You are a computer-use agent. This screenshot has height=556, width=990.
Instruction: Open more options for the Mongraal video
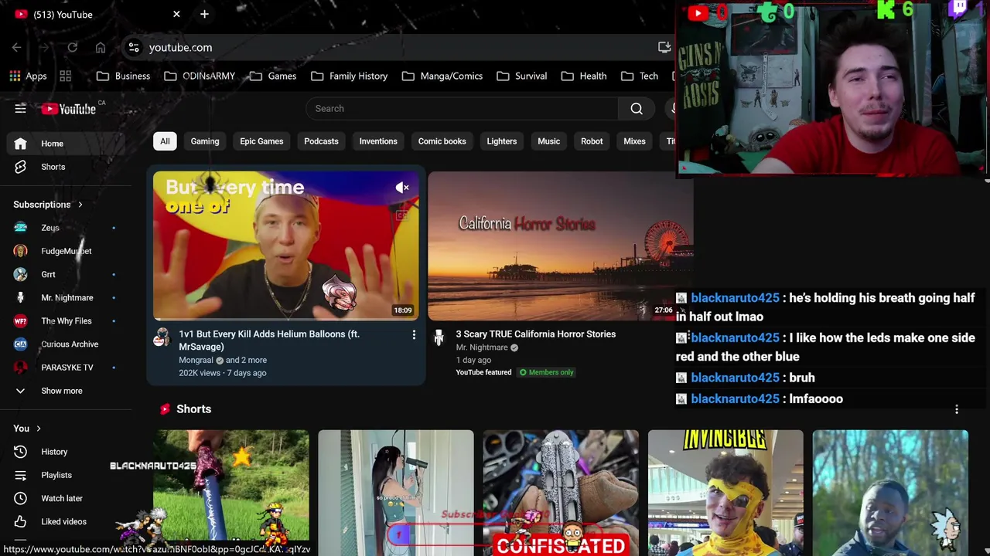point(414,335)
